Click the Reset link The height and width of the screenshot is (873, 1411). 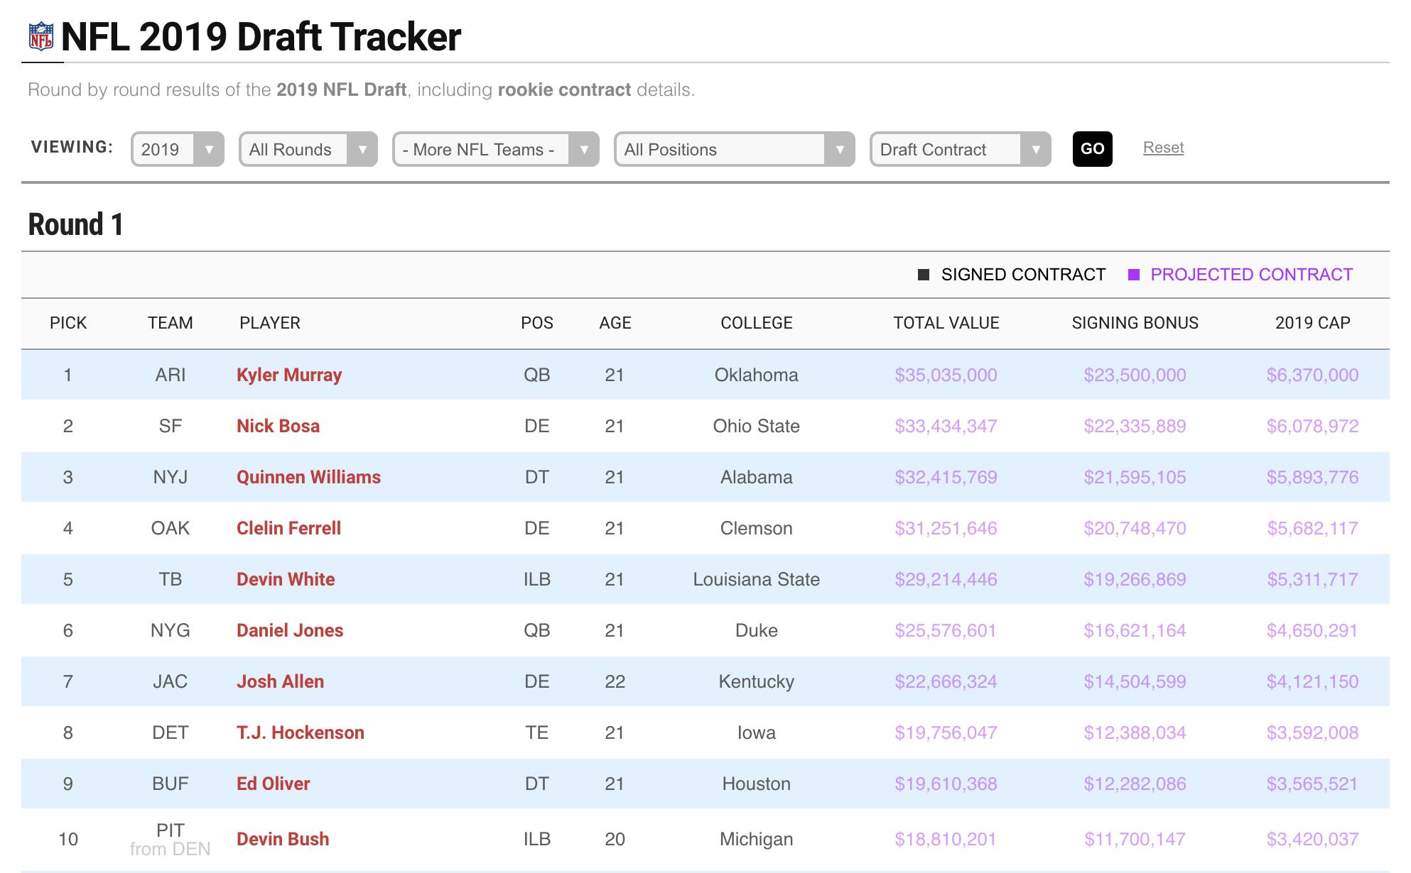click(x=1163, y=148)
